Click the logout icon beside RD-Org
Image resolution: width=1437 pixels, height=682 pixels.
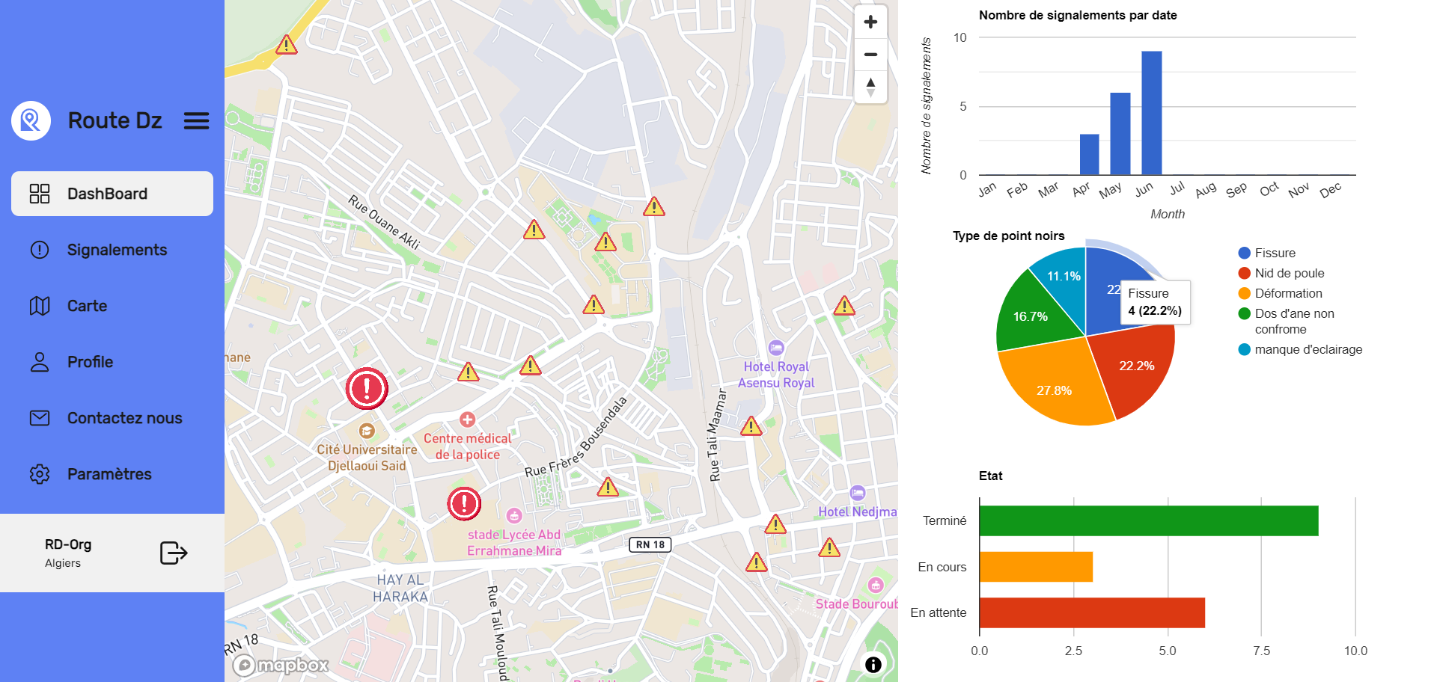[174, 553]
